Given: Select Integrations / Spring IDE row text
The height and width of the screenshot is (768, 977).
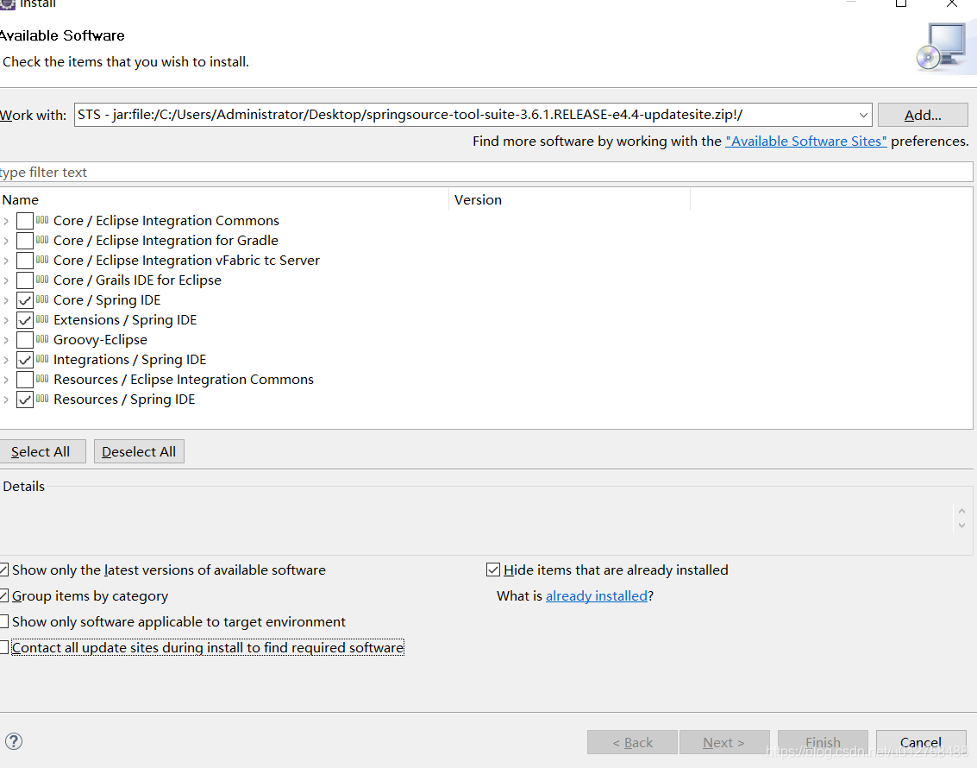Looking at the screenshot, I should click(x=129, y=360).
